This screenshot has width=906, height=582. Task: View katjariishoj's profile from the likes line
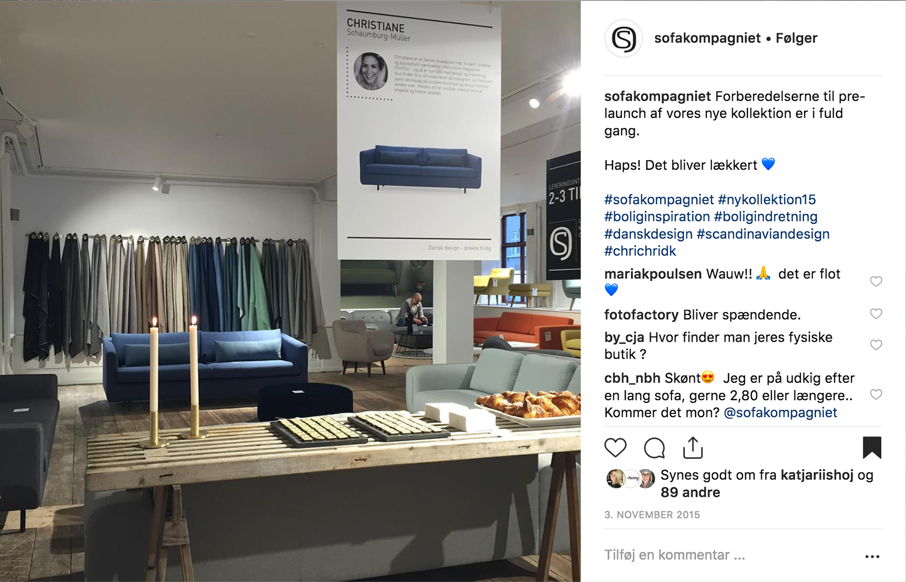point(817,475)
